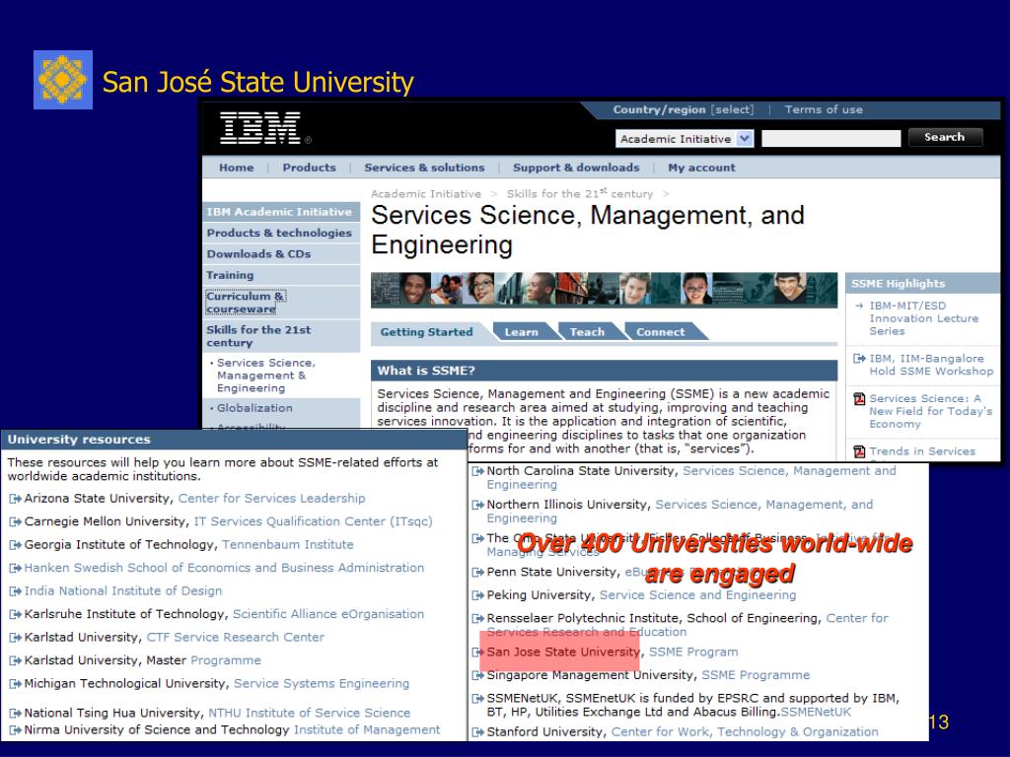The height and width of the screenshot is (757, 1010).
Task: Open Services & solutions menu
Action: click(x=424, y=168)
